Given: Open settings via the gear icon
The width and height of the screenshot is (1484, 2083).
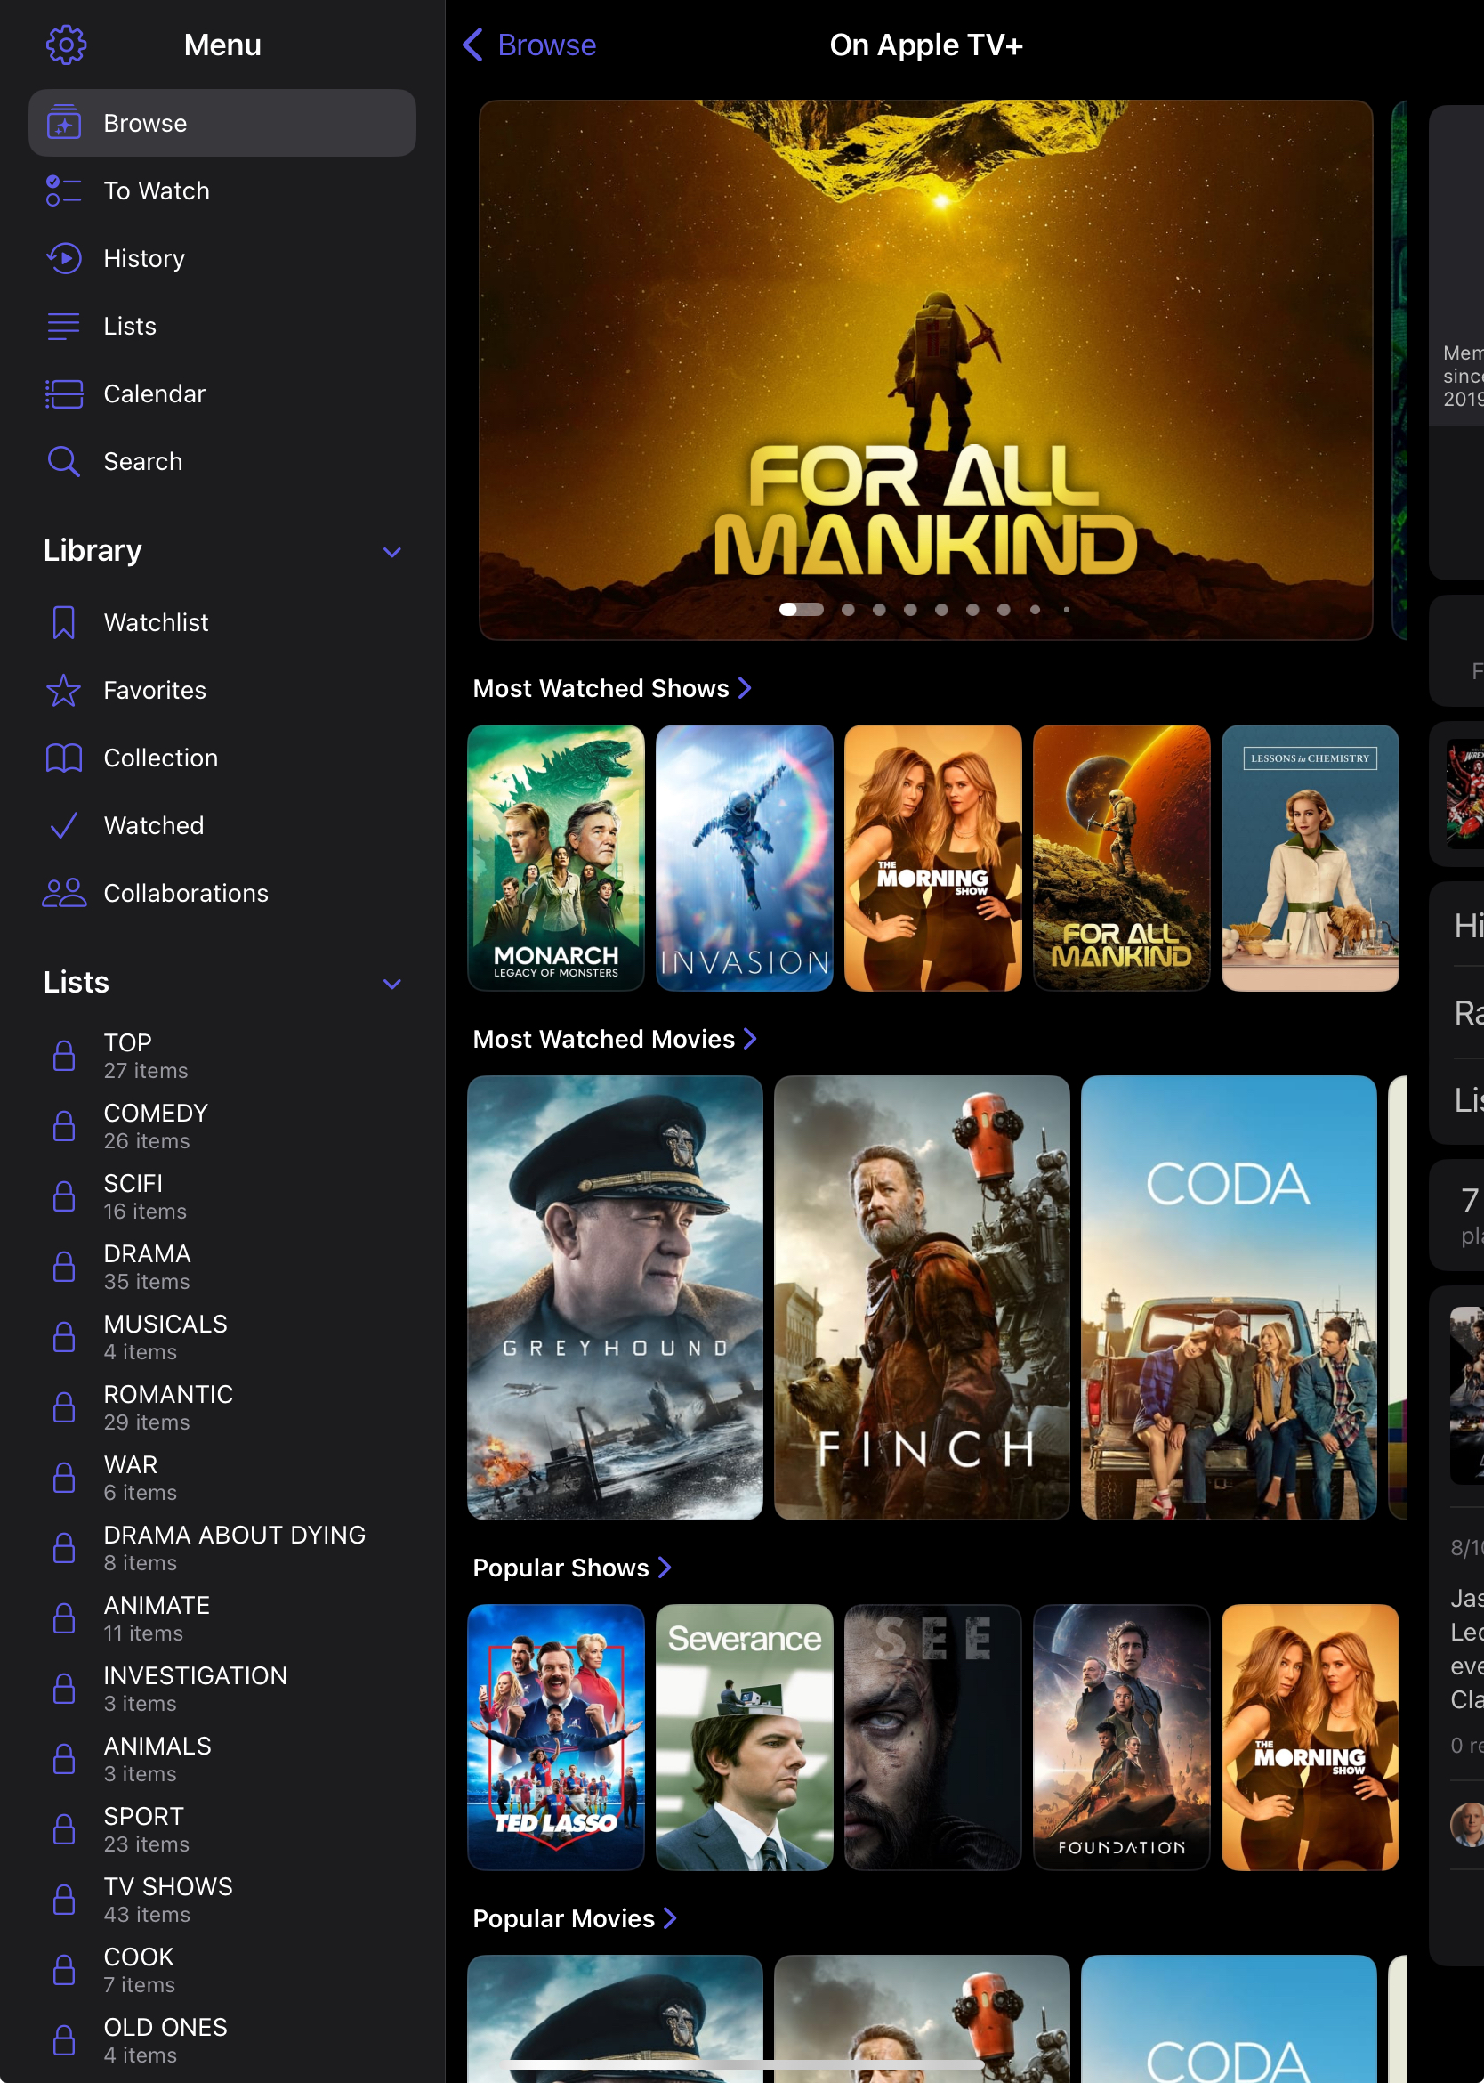Looking at the screenshot, I should coord(66,45).
